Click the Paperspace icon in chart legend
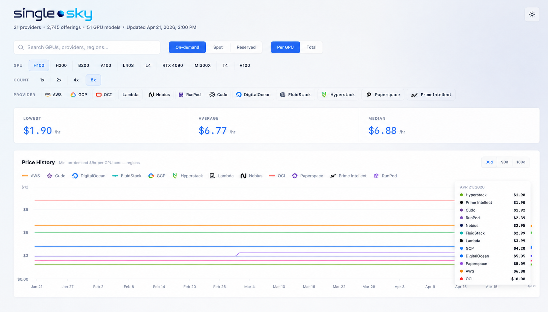Viewport: 548px width, 312px height. pos(295,176)
